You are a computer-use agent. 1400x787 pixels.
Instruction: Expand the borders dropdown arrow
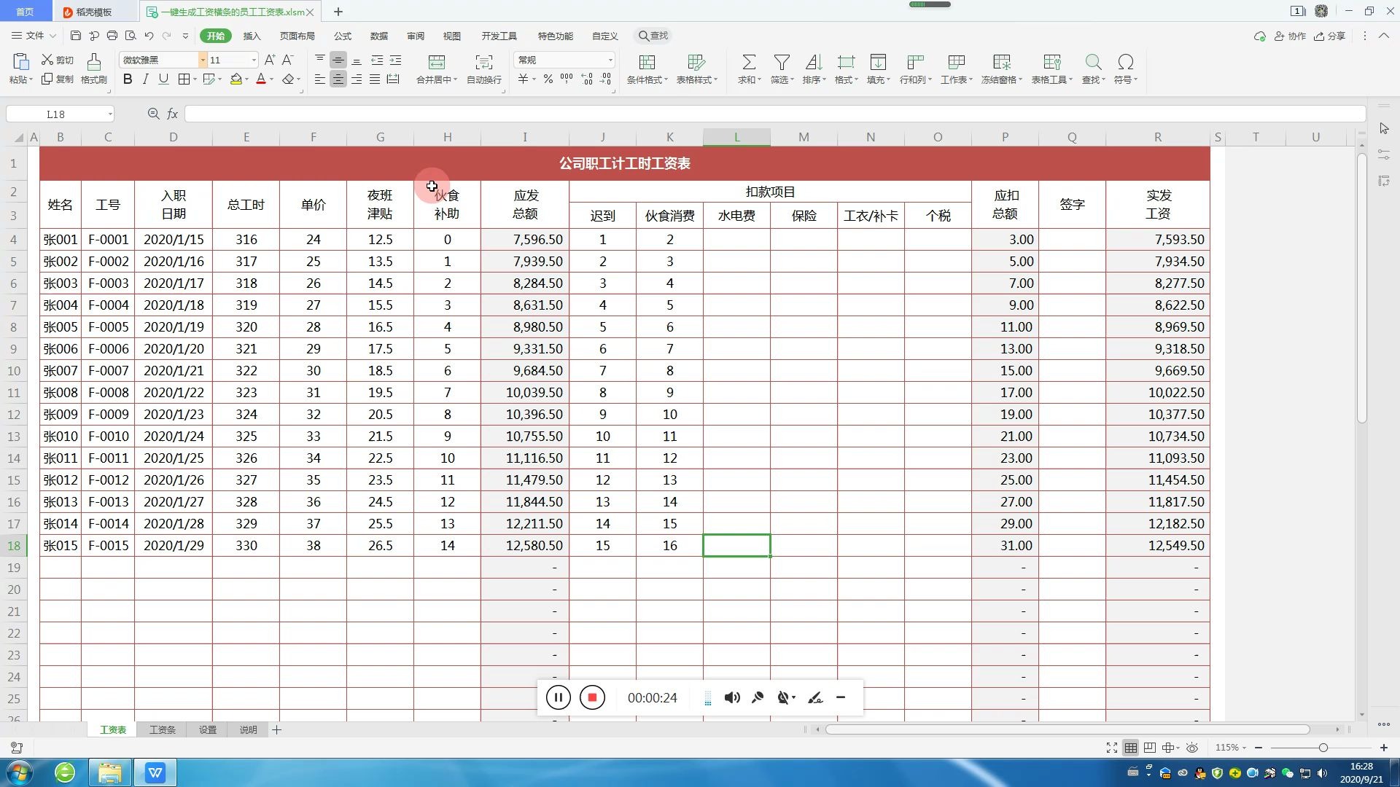tap(195, 79)
